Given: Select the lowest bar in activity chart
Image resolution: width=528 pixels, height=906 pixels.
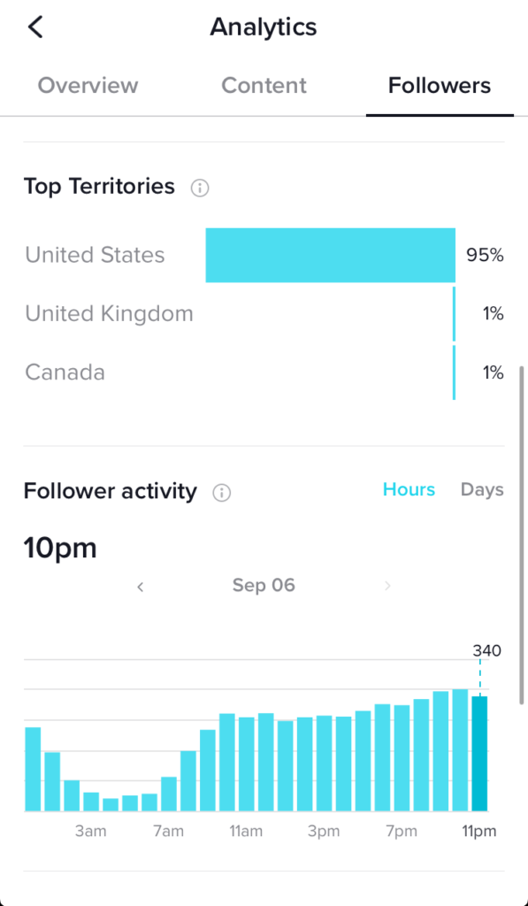Looking at the screenshot, I should tap(111, 805).
